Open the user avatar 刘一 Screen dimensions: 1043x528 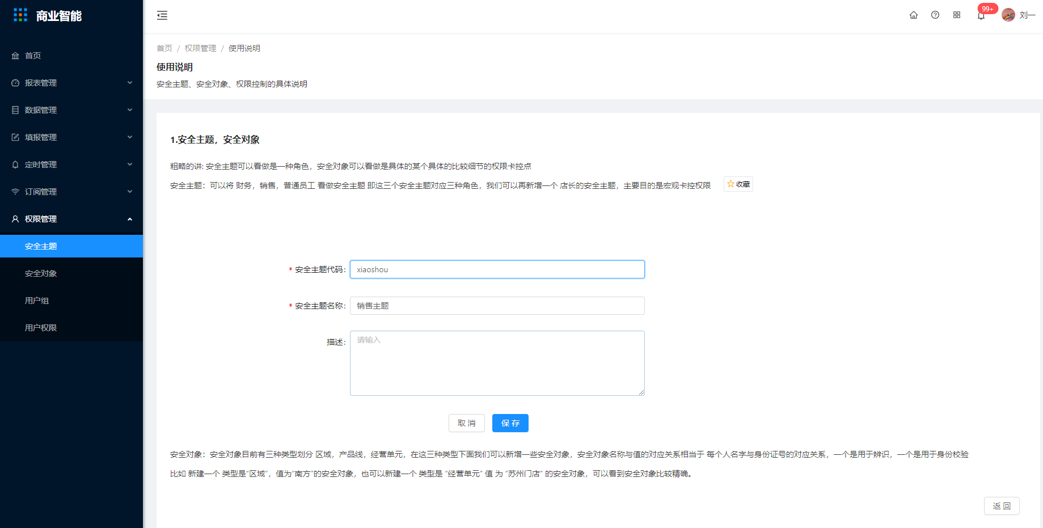coord(1008,15)
